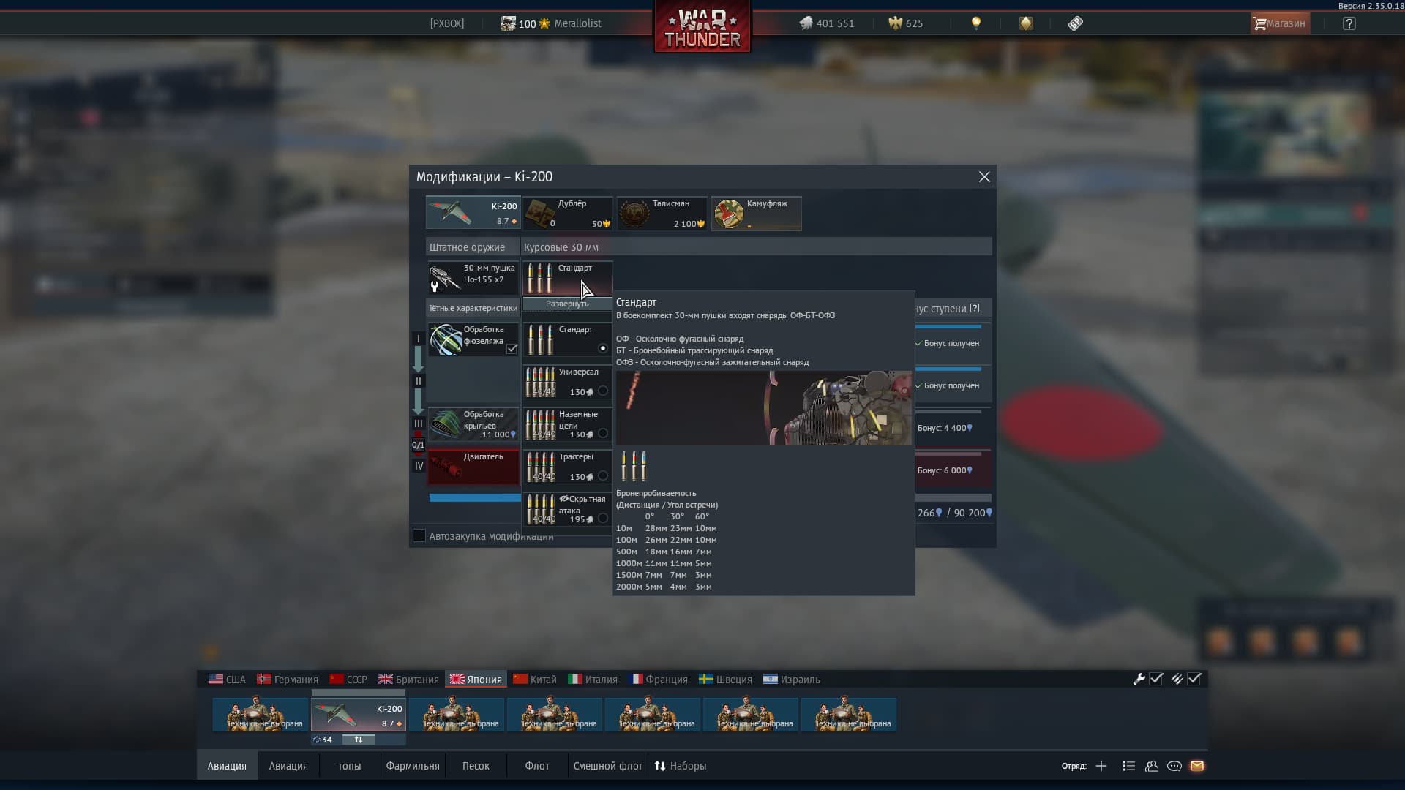Switch to the Германия country tab
Screen dimensions: 1405x790
point(288,680)
